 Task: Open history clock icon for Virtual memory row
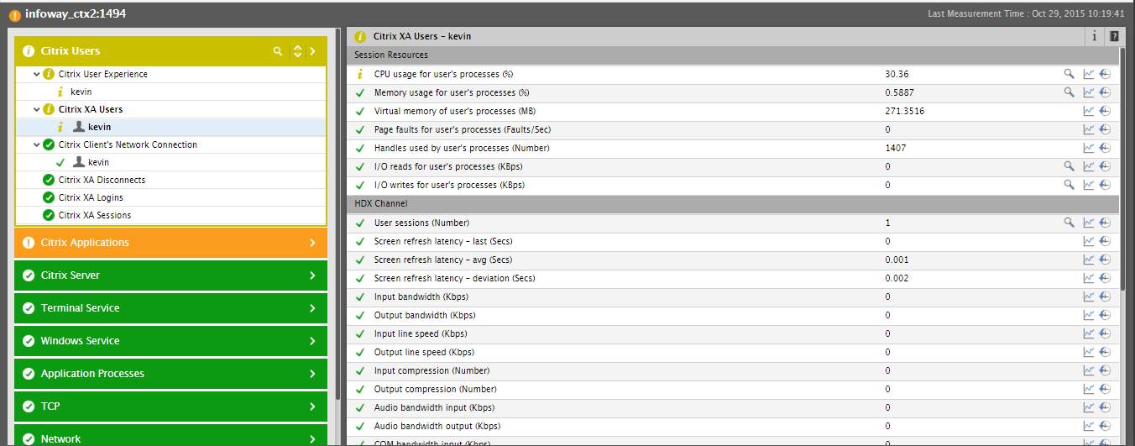point(1105,111)
